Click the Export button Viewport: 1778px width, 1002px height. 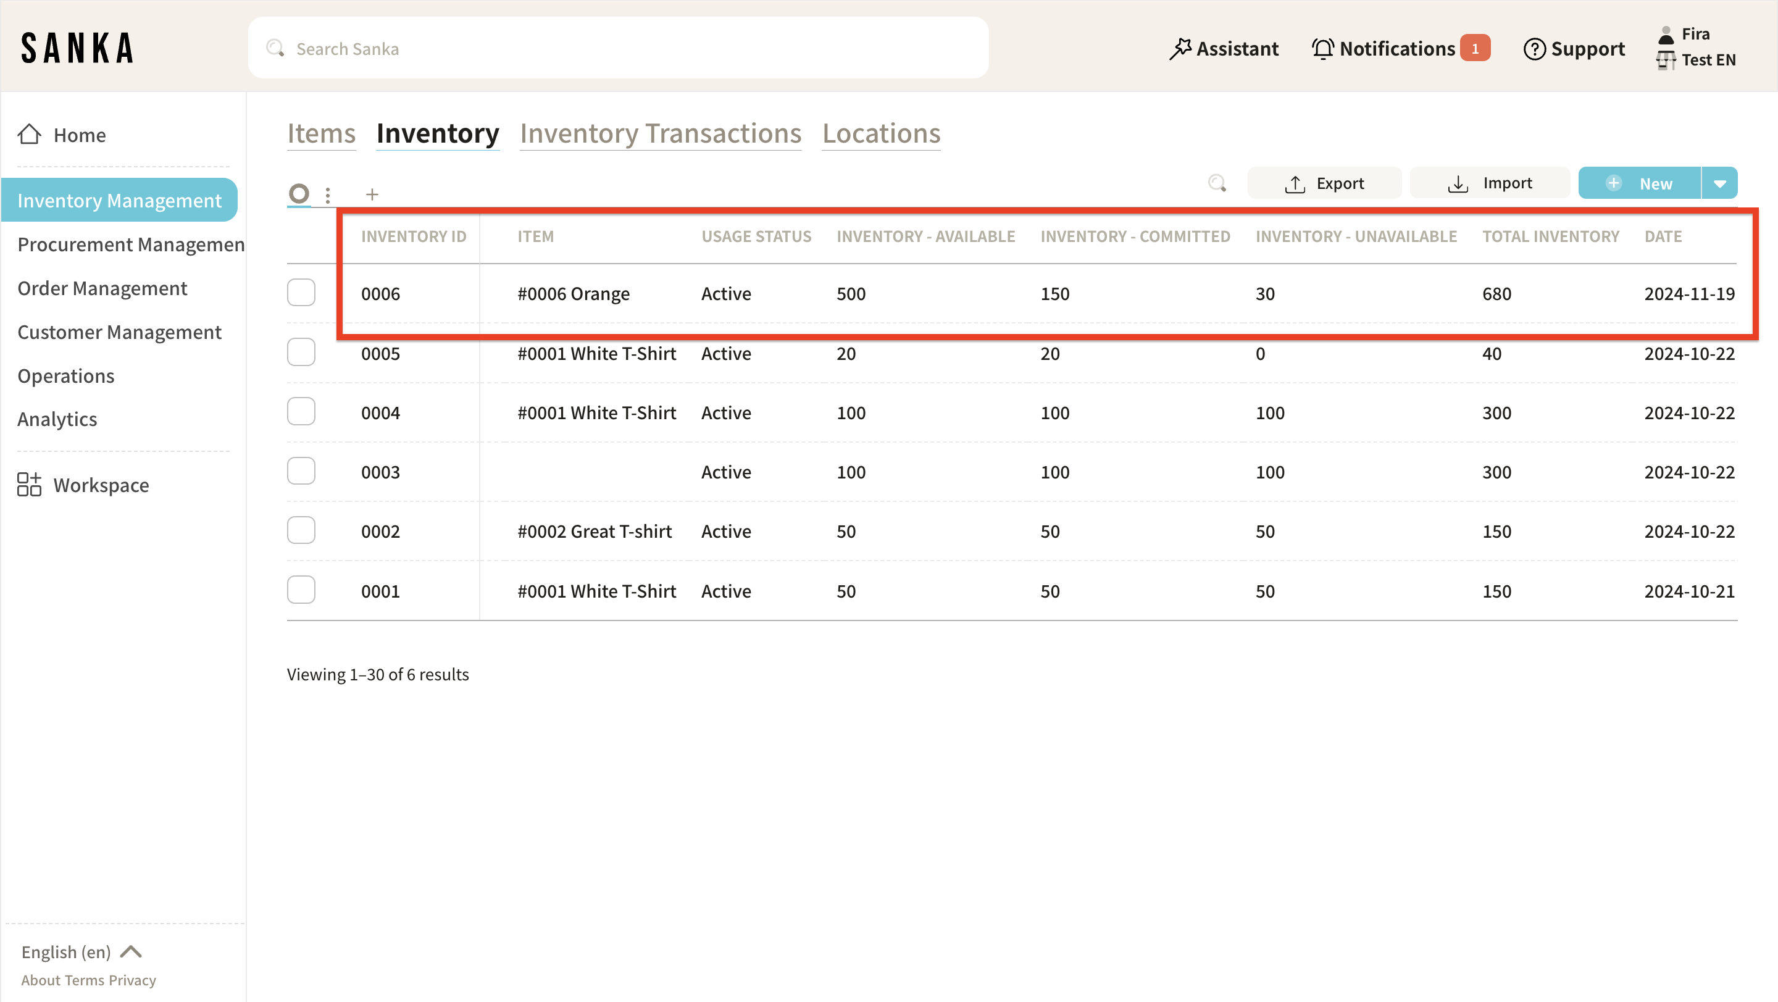coord(1324,183)
